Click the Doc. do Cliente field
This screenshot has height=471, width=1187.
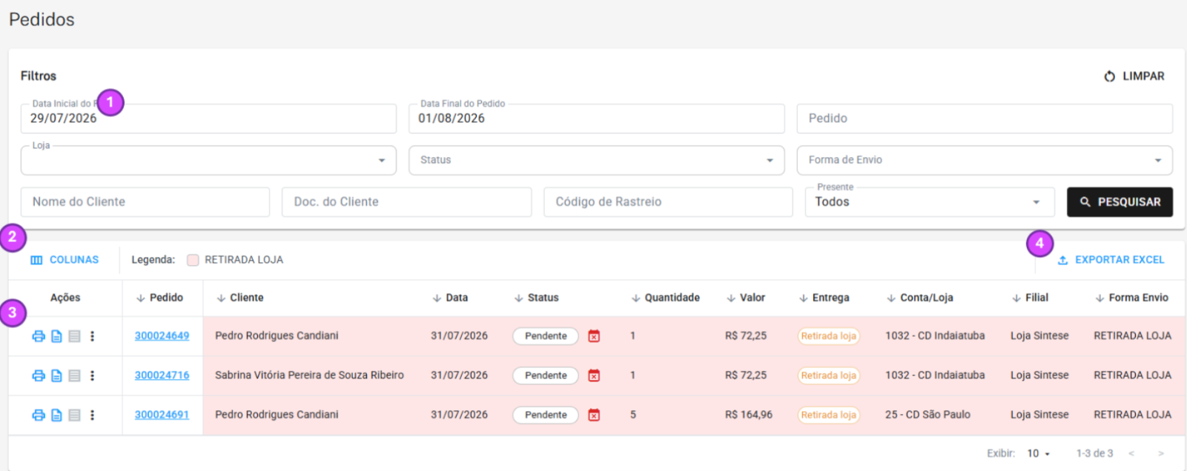click(406, 202)
